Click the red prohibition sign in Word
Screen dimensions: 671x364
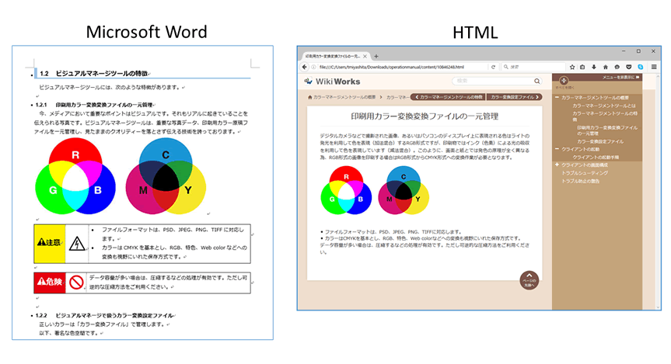[x=76, y=283]
